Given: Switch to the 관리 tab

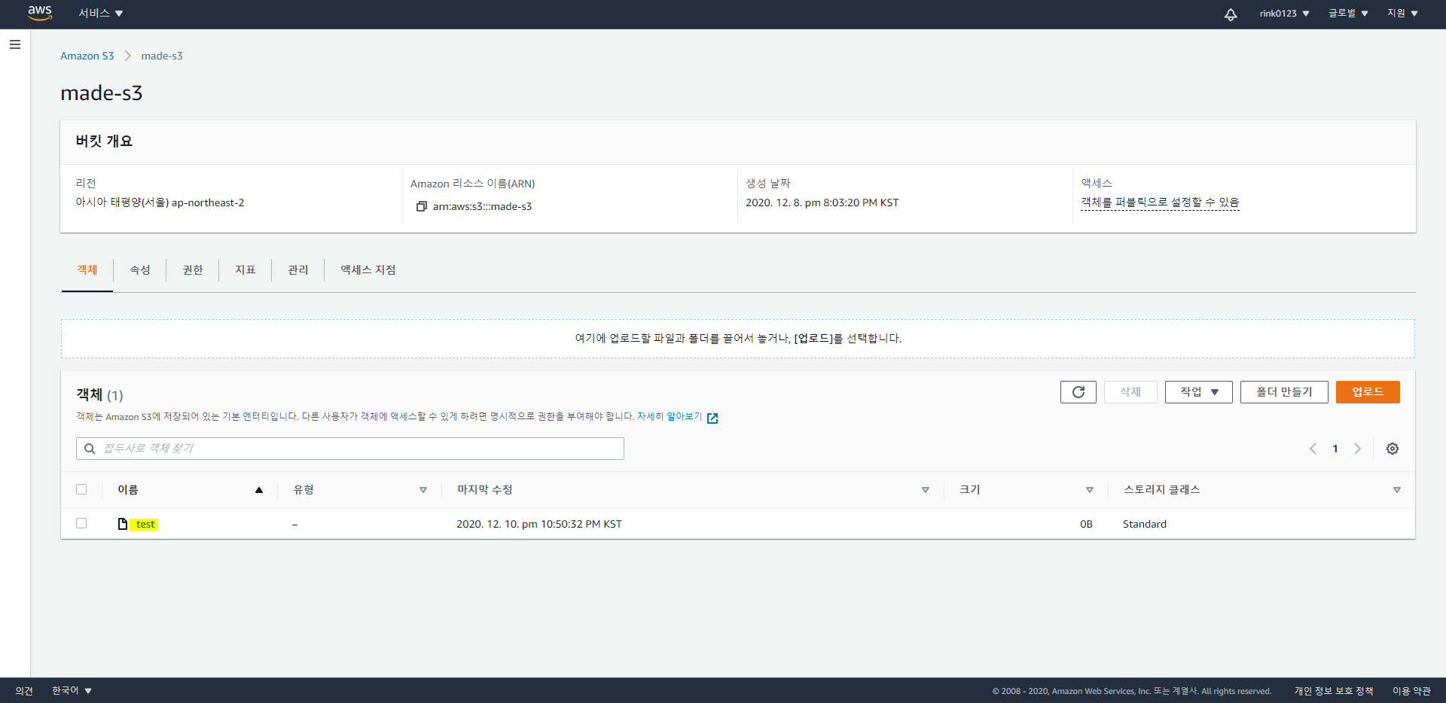Looking at the screenshot, I should click(298, 269).
